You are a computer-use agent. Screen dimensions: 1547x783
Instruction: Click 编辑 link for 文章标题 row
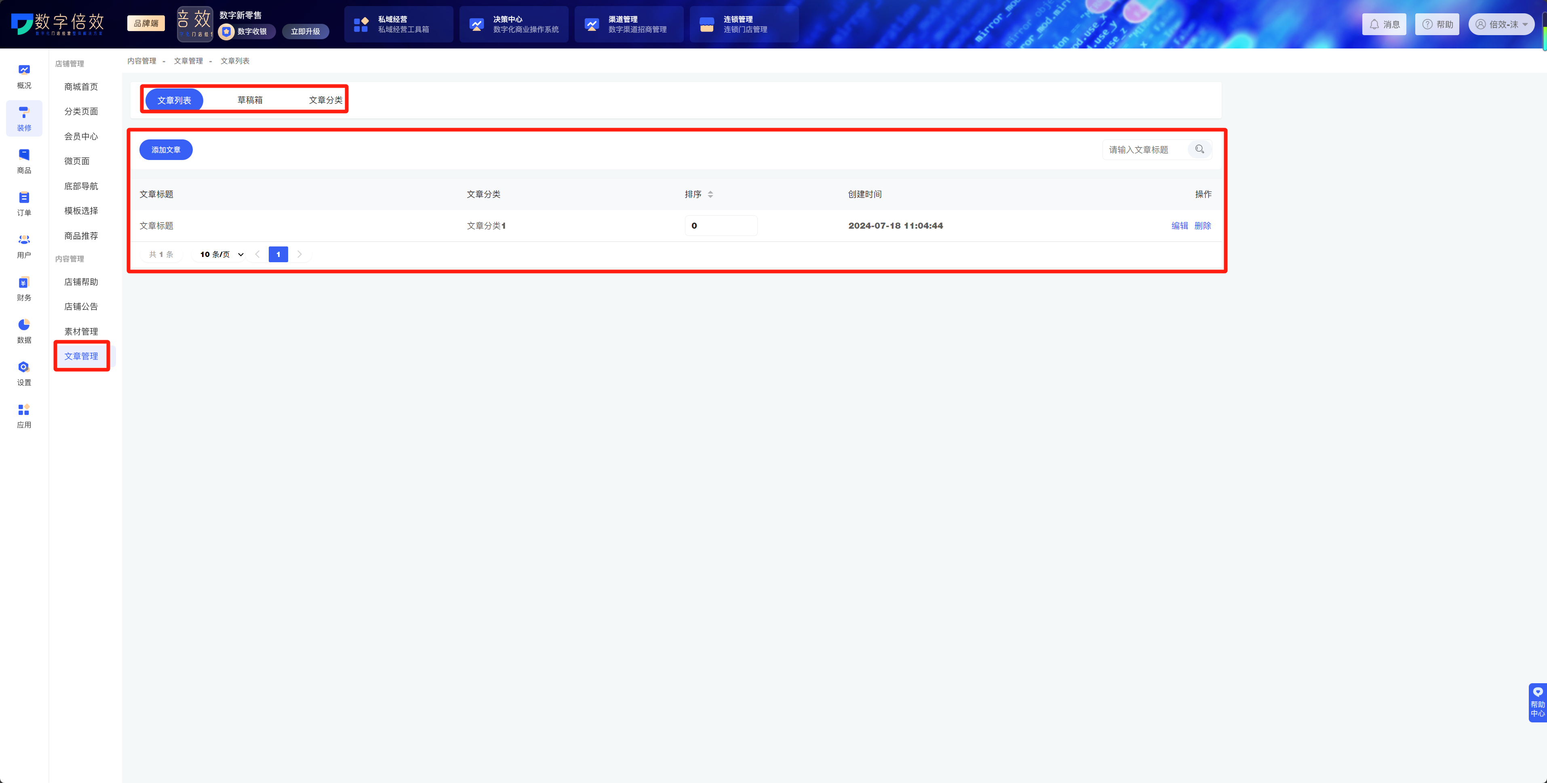[1180, 225]
